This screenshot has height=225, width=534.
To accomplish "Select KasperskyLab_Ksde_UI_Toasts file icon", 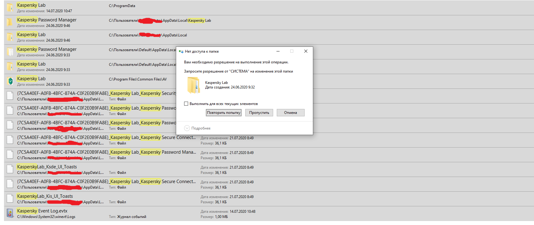I will tap(10, 169).
